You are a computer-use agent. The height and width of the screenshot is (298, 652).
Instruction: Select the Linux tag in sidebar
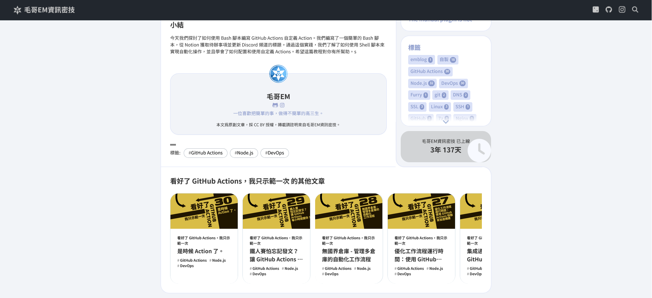(x=440, y=107)
